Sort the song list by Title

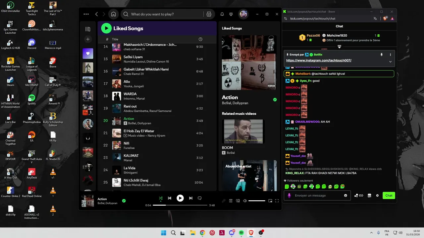click(115, 39)
